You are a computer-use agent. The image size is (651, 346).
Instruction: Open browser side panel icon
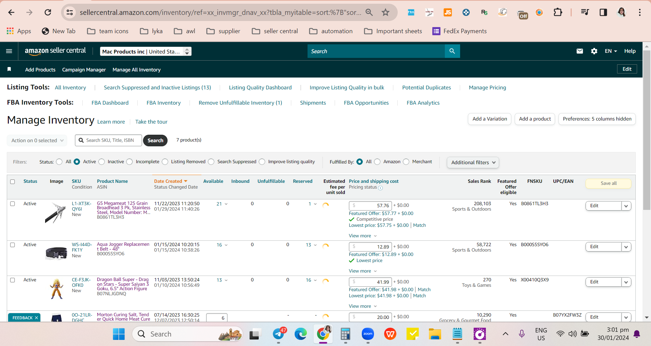point(603,13)
